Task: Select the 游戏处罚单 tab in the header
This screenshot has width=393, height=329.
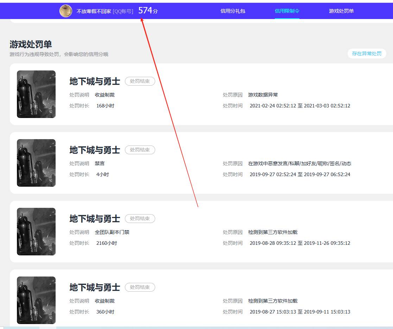Action: pos(341,11)
